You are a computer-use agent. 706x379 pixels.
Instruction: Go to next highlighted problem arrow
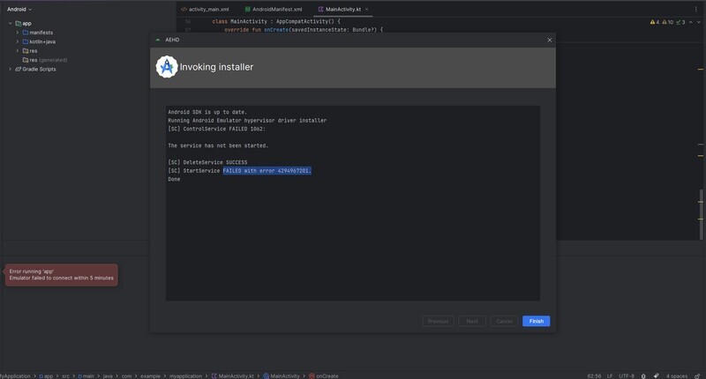(699, 22)
